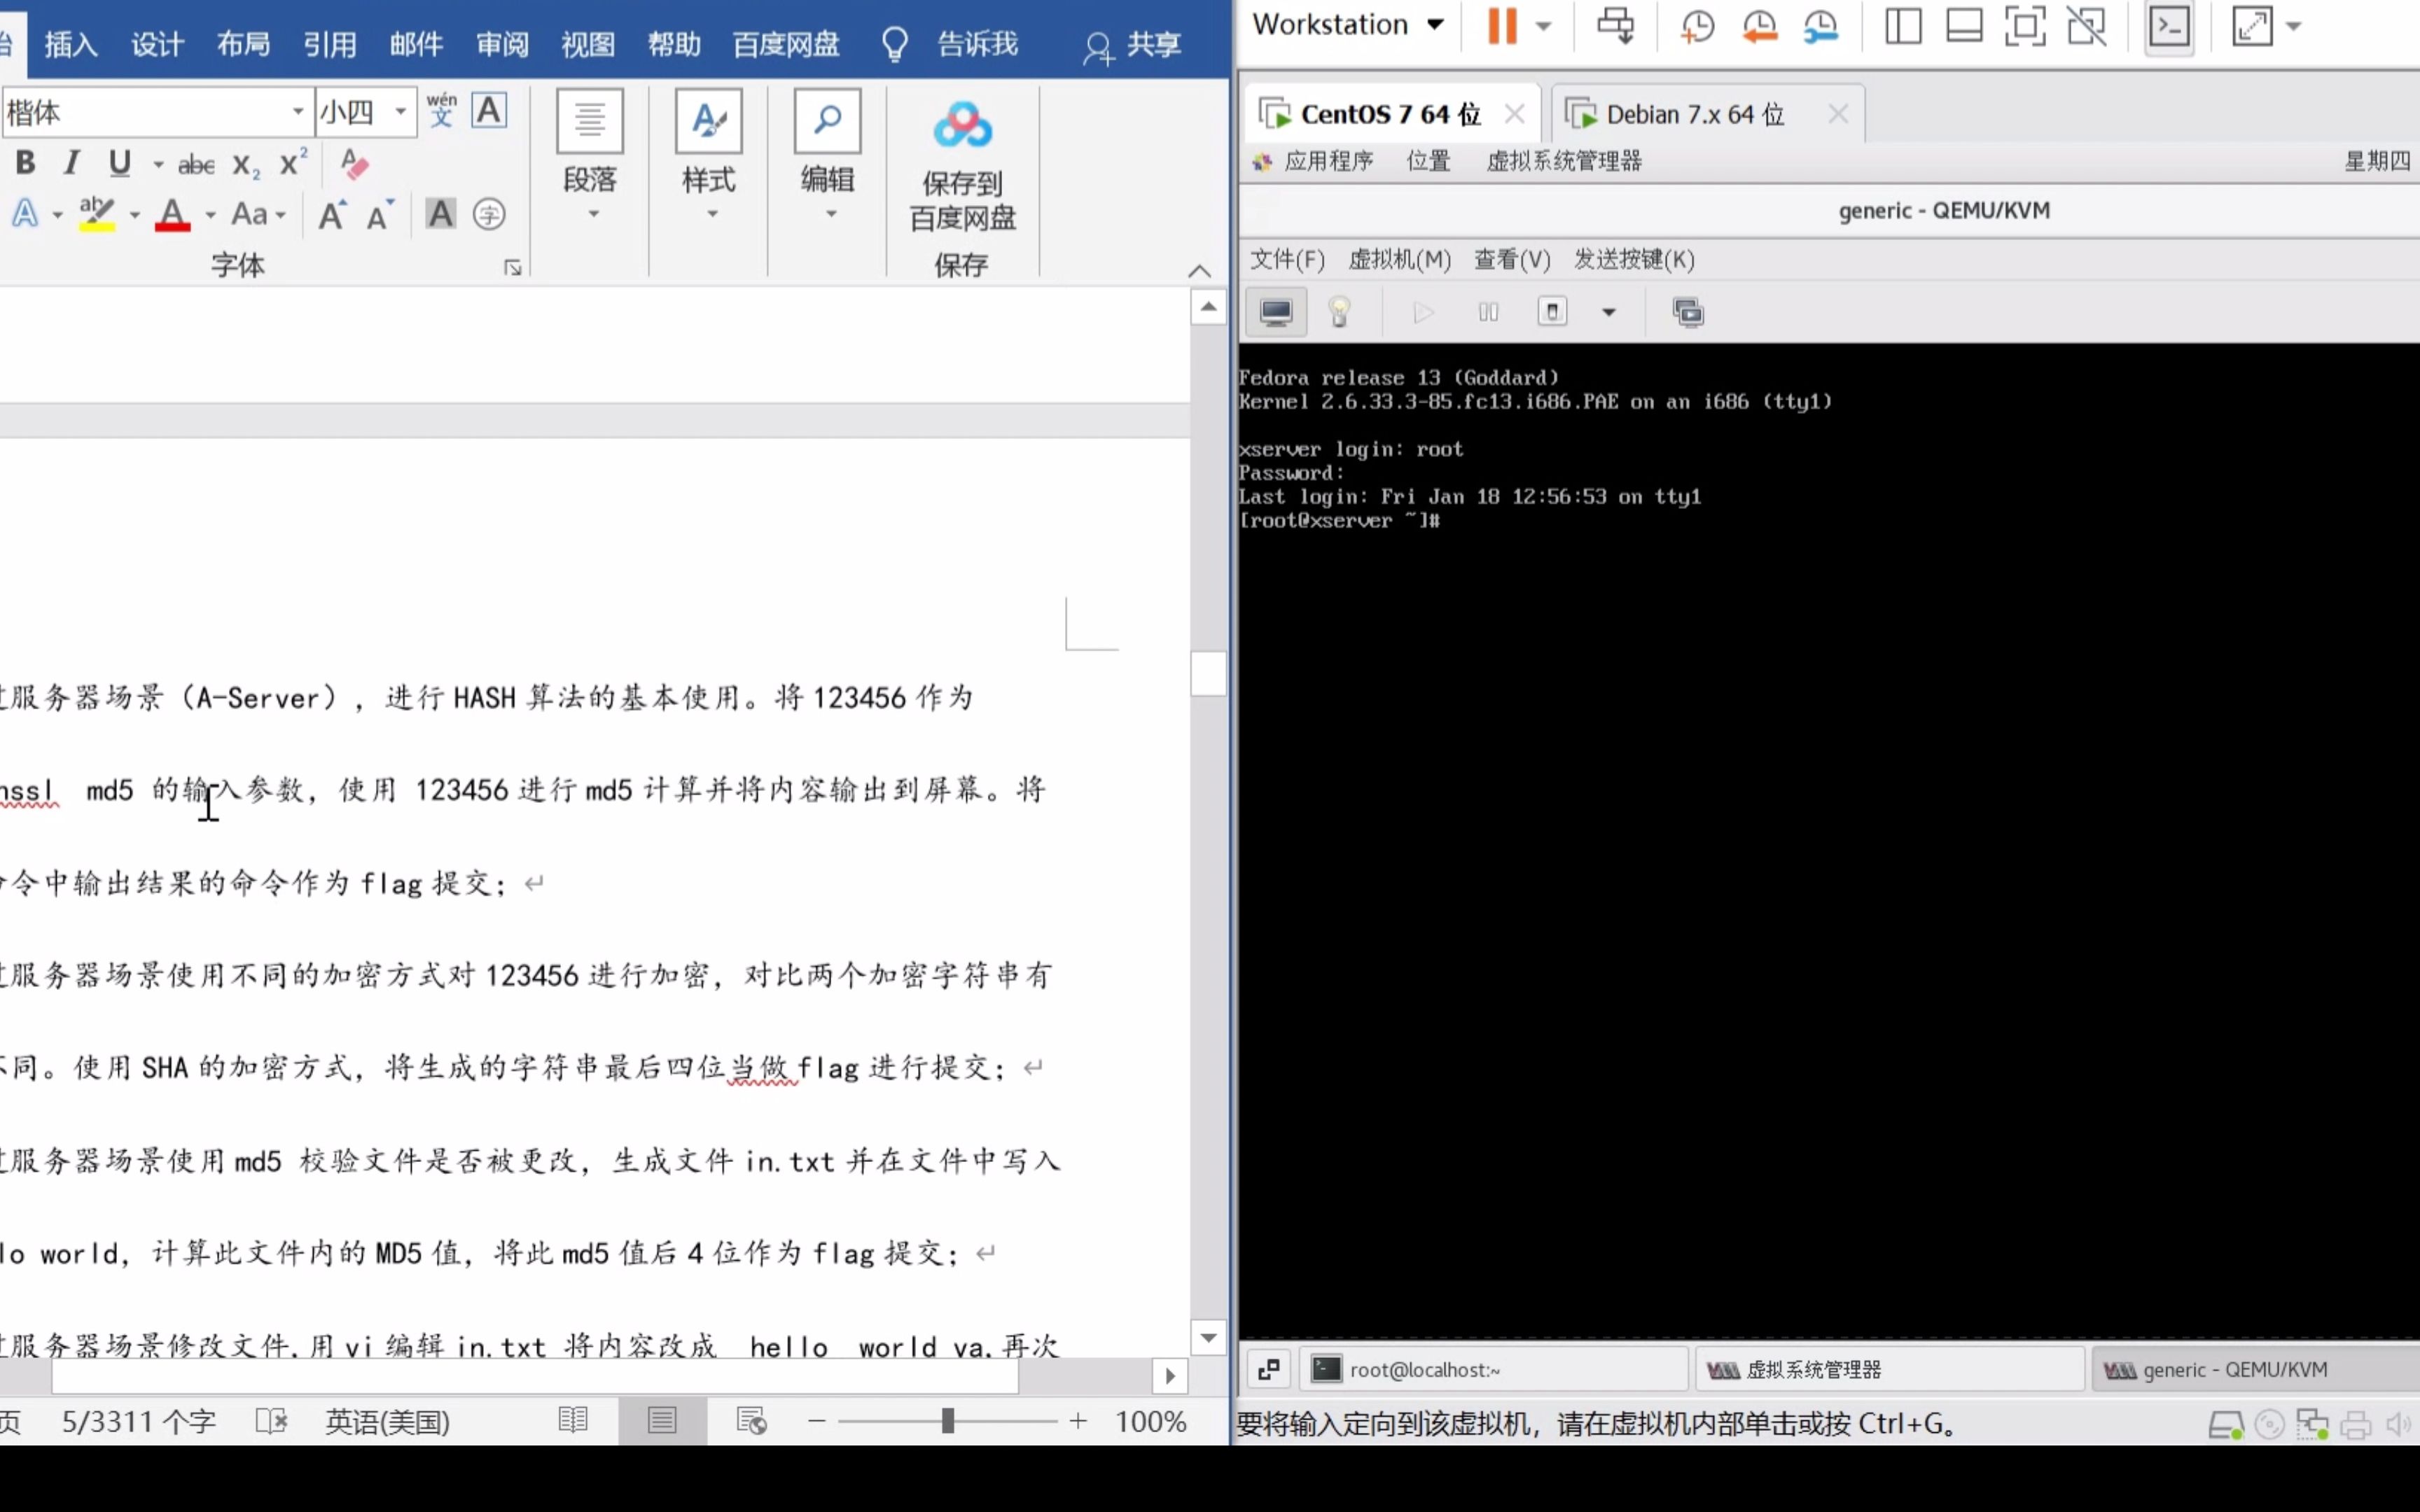The width and height of the screenshot is (2420, 1512).
Task: Toggle Underline formatting in Word
Action: tap(120, 162)
